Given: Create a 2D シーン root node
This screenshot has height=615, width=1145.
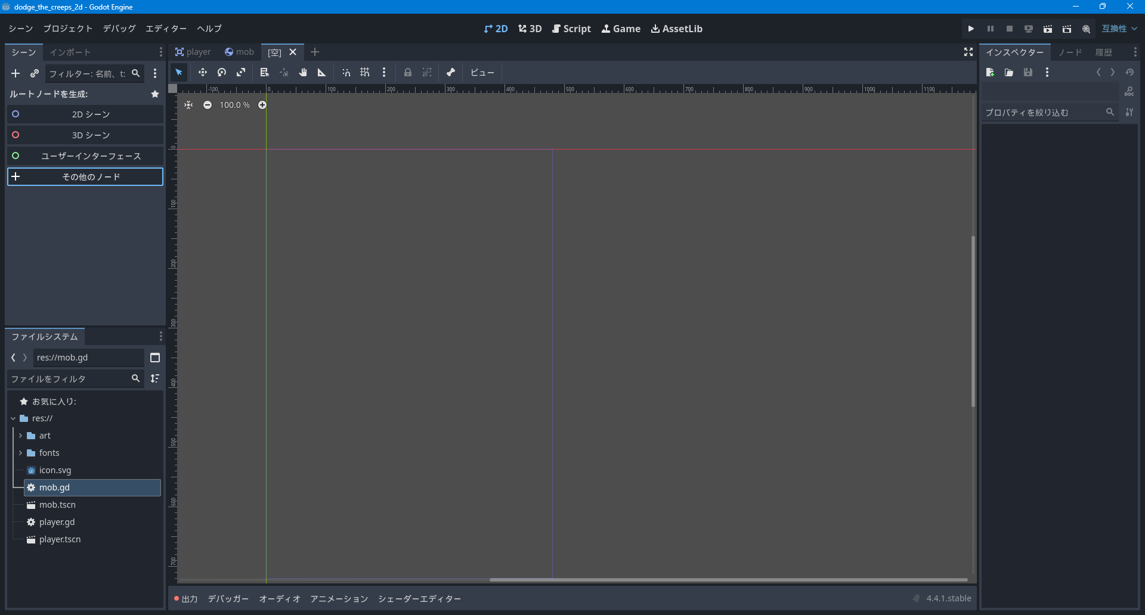Looking at the screenshot, I should pos(85,114).
